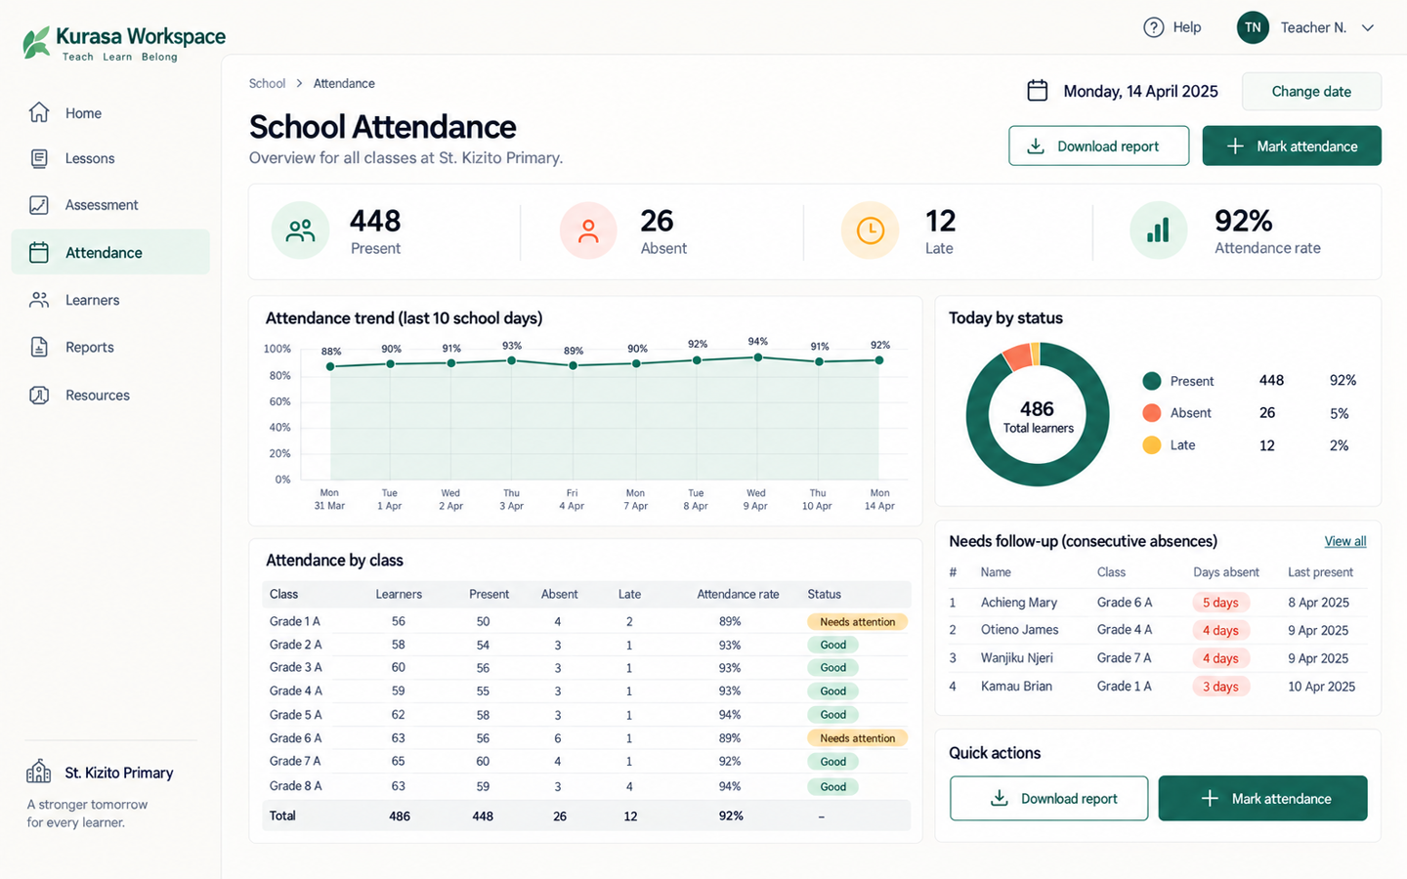Click the yellow Late legend swatch
The height and width of the screenshot is (879, 1407).
[x=1152, y=445]
